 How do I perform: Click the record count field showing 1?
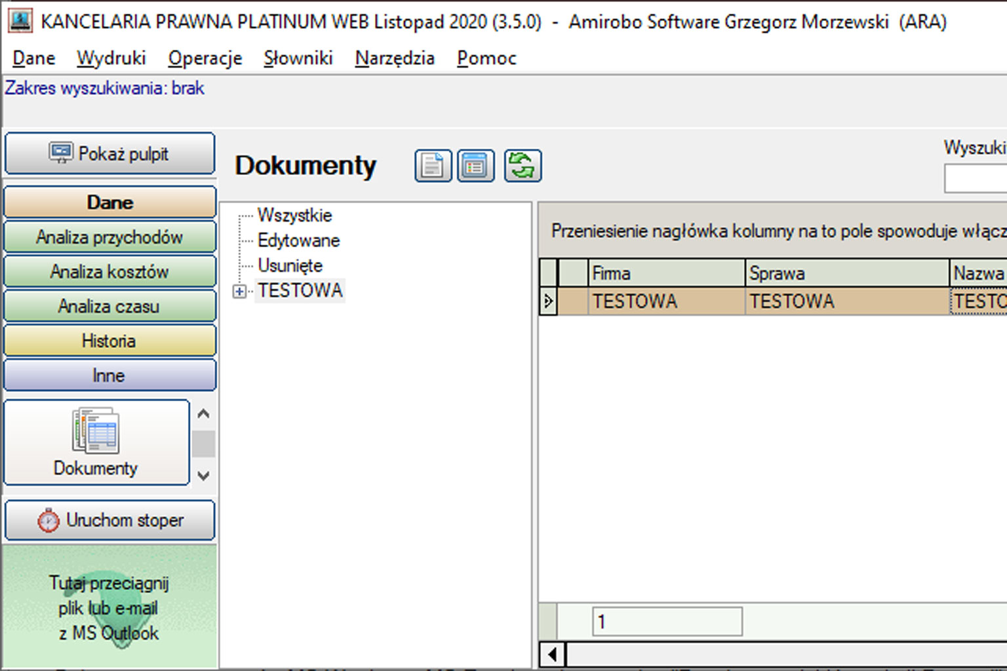[667, 621]
